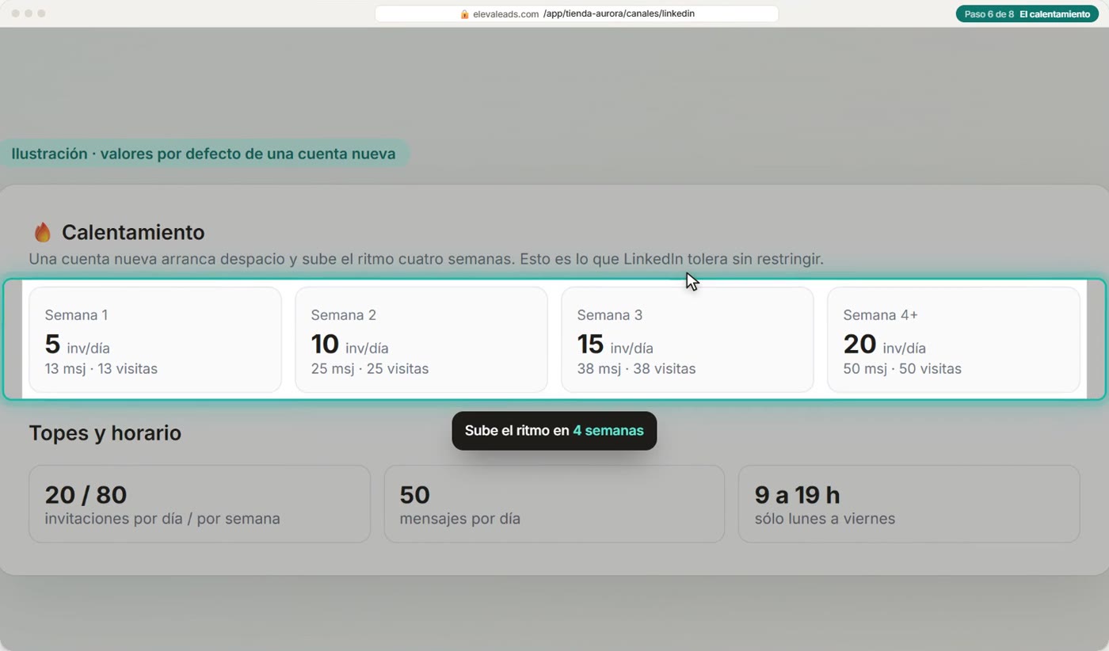Click the '50 msj · 50 visitas' text
Screen dimensions: 1109x651
coord(902,369)
